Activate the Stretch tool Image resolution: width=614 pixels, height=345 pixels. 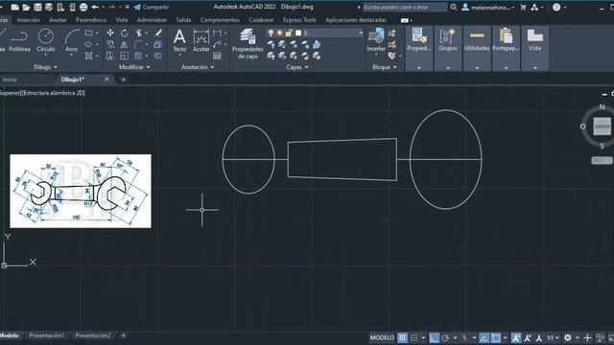coord(110,56)
